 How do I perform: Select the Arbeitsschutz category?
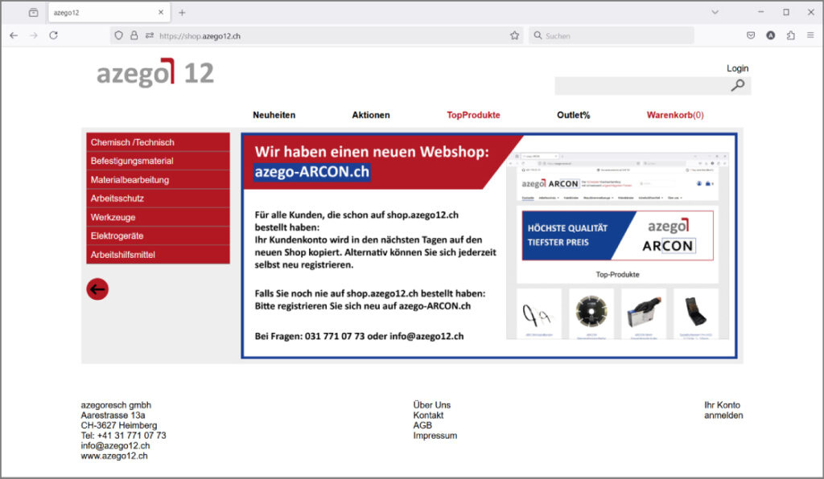pos(158,199)
